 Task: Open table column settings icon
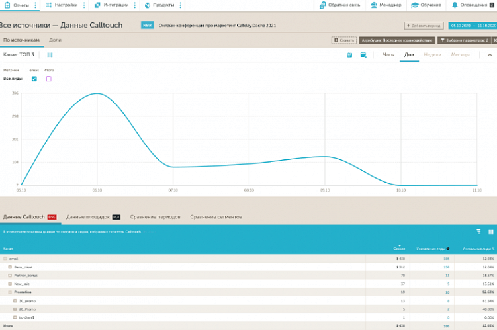coord(490,232)
